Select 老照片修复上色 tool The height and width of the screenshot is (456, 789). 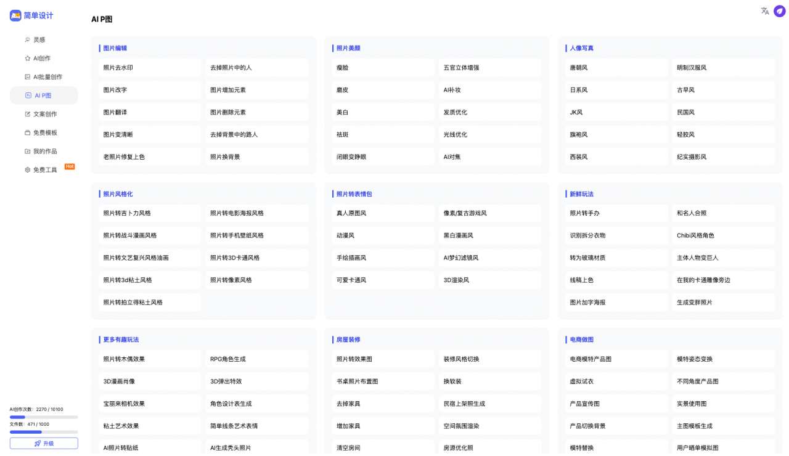point(150,157)
